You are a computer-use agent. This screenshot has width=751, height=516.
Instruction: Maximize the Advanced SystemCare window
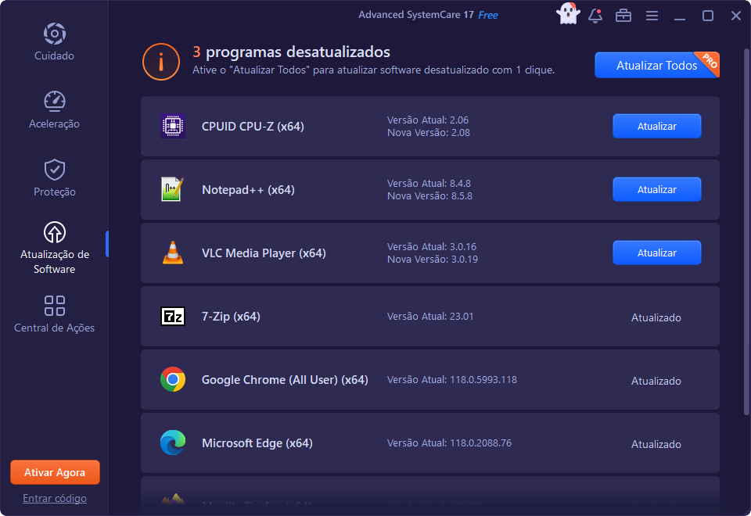[708, 16]
